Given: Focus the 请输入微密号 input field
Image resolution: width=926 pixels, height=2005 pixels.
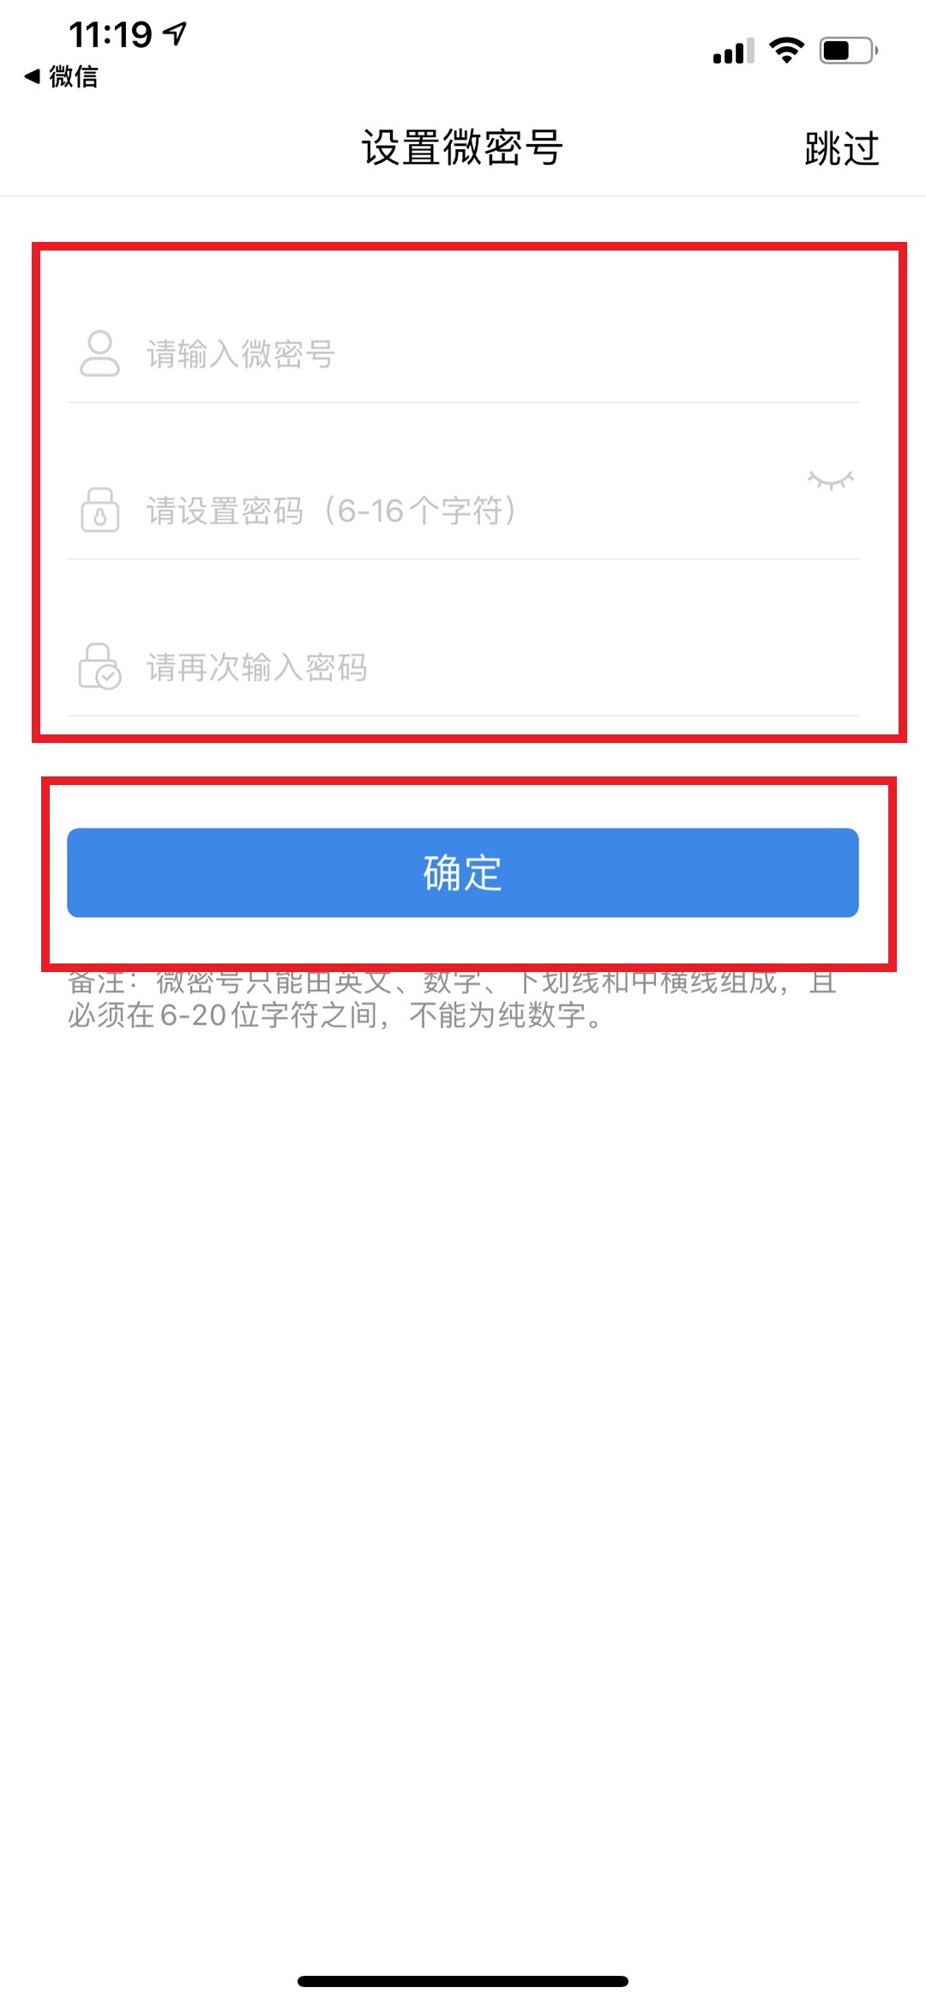Looking at the screenshot, I should [502, 353].
